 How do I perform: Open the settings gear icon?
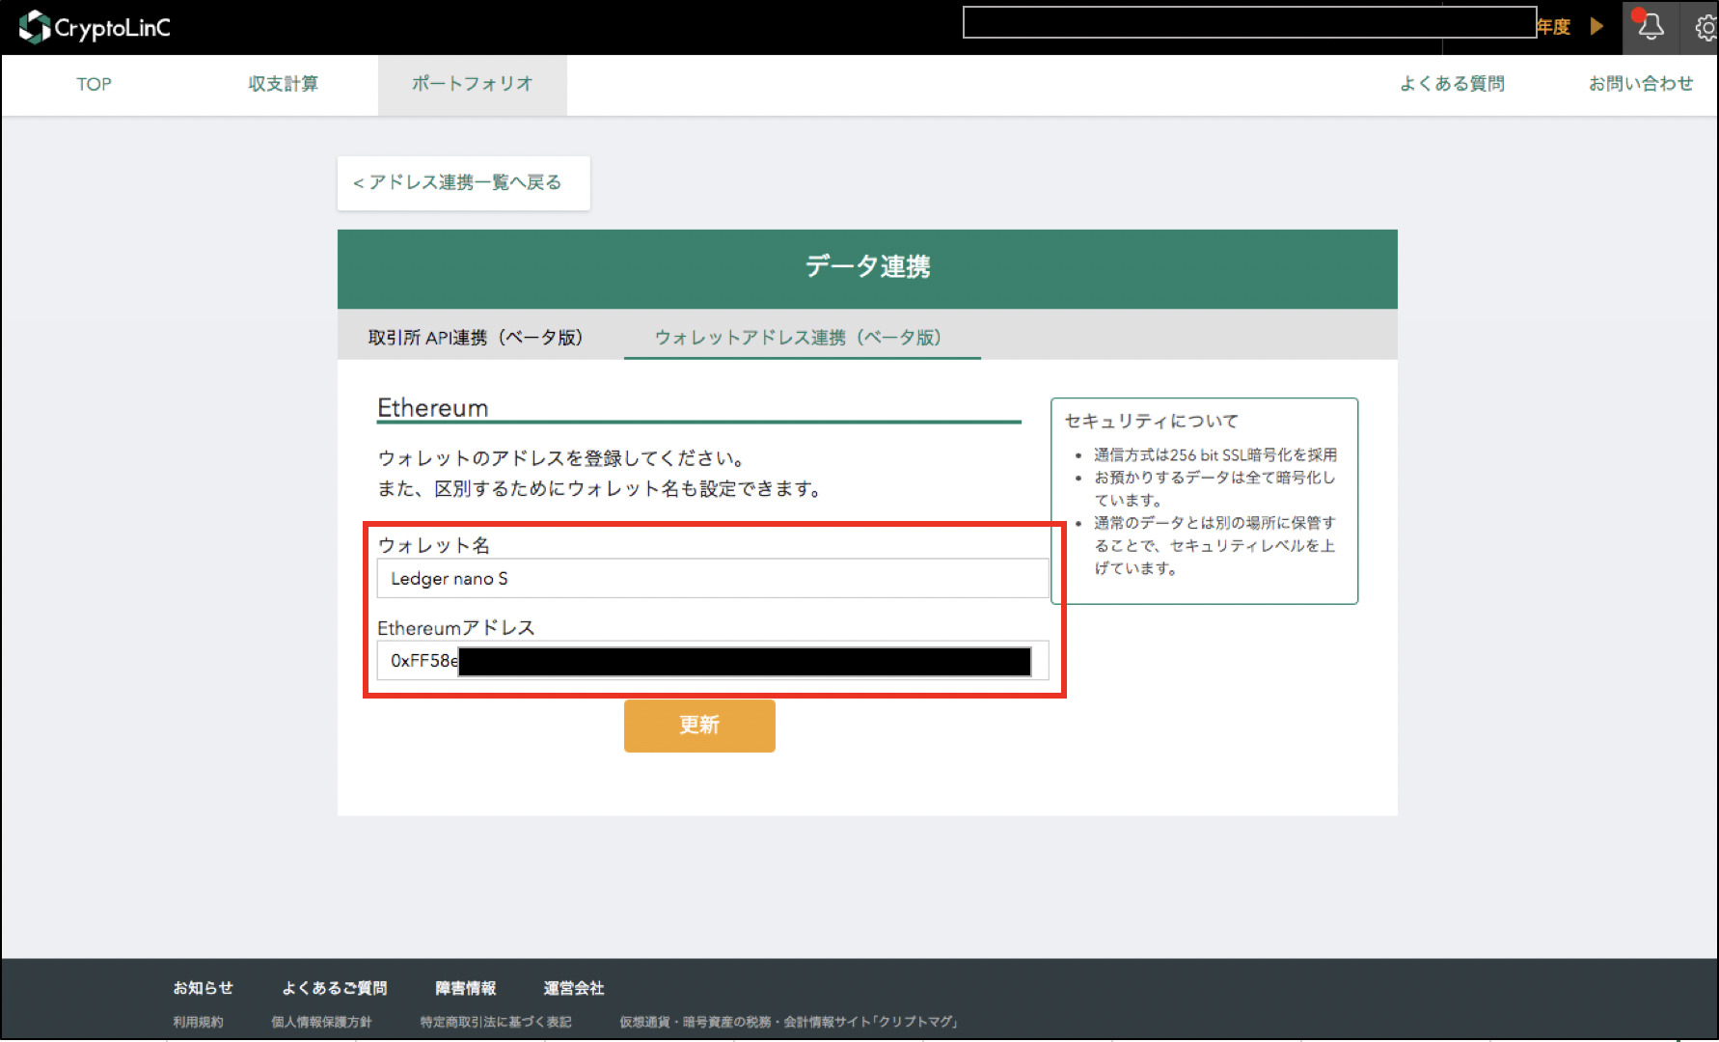[1705, 28]
